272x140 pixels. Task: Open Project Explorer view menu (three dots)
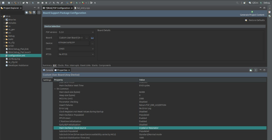39,12
